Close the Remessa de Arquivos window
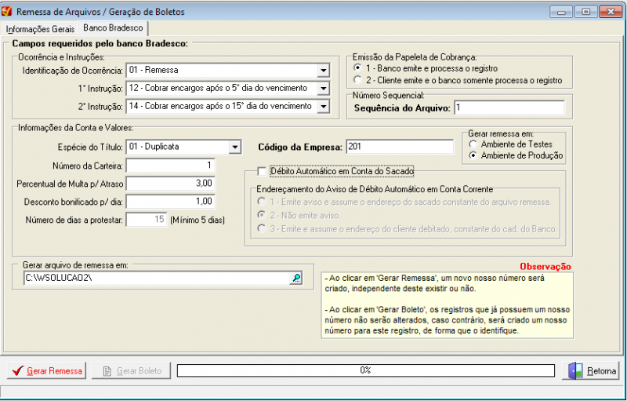Viewport: 627px width, 401px height. coord(611,12)
